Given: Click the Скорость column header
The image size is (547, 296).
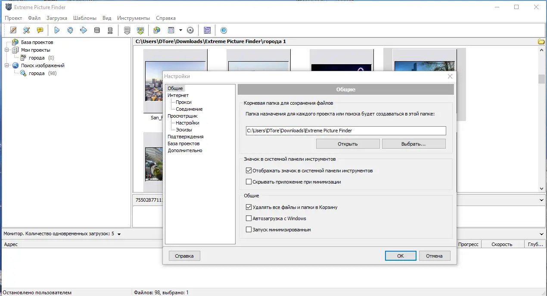Looking at the screenshot, I should pyautogui.click(x=502, y=244).
